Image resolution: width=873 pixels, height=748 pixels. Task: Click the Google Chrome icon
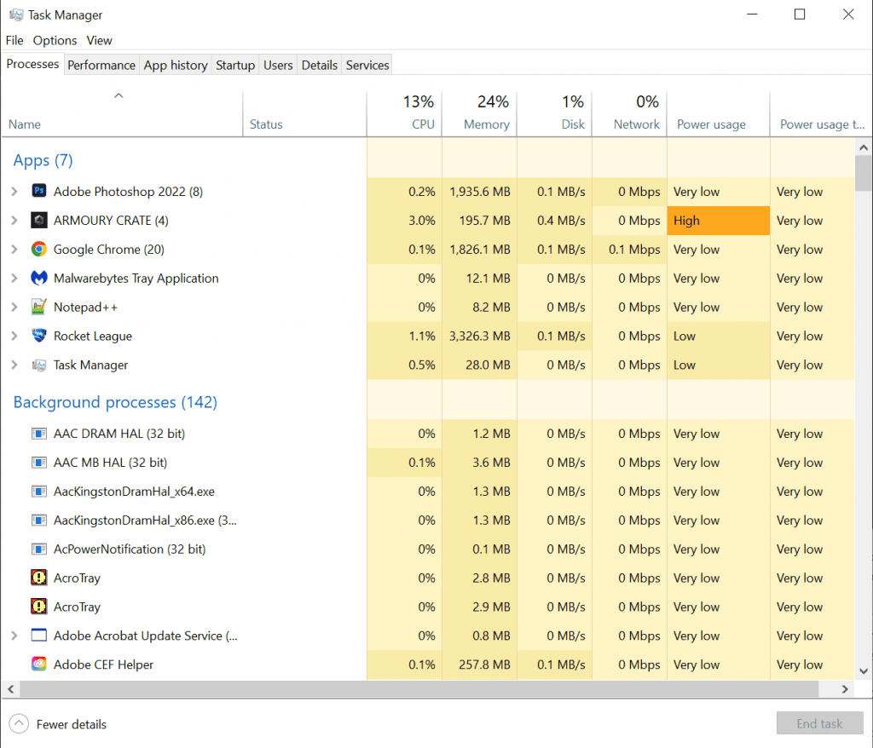click(38, 250)
